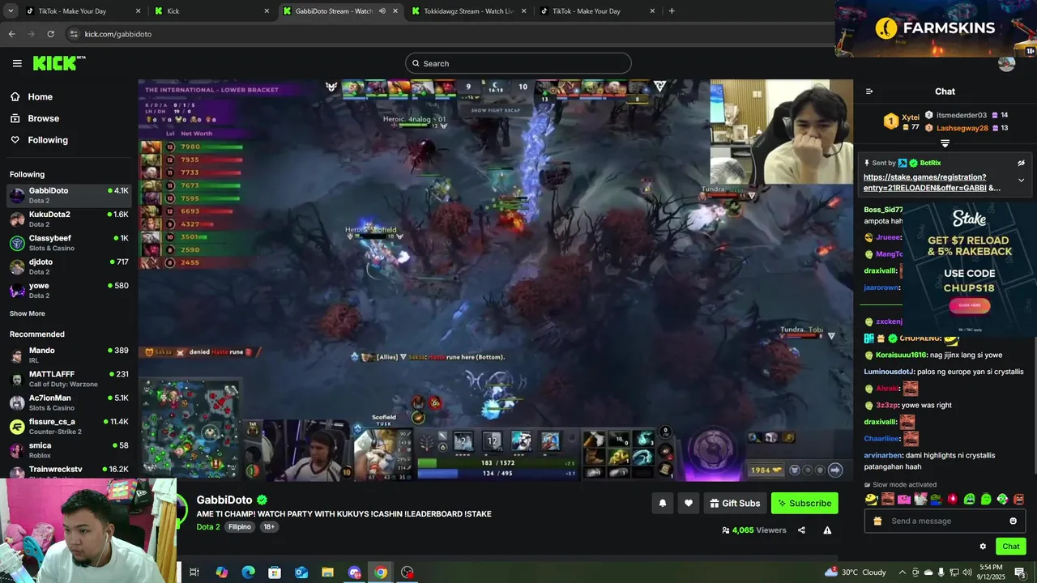Screen dimensions: 1037x583
Task: Insert the first yellow quick emote
Action: 871,499
